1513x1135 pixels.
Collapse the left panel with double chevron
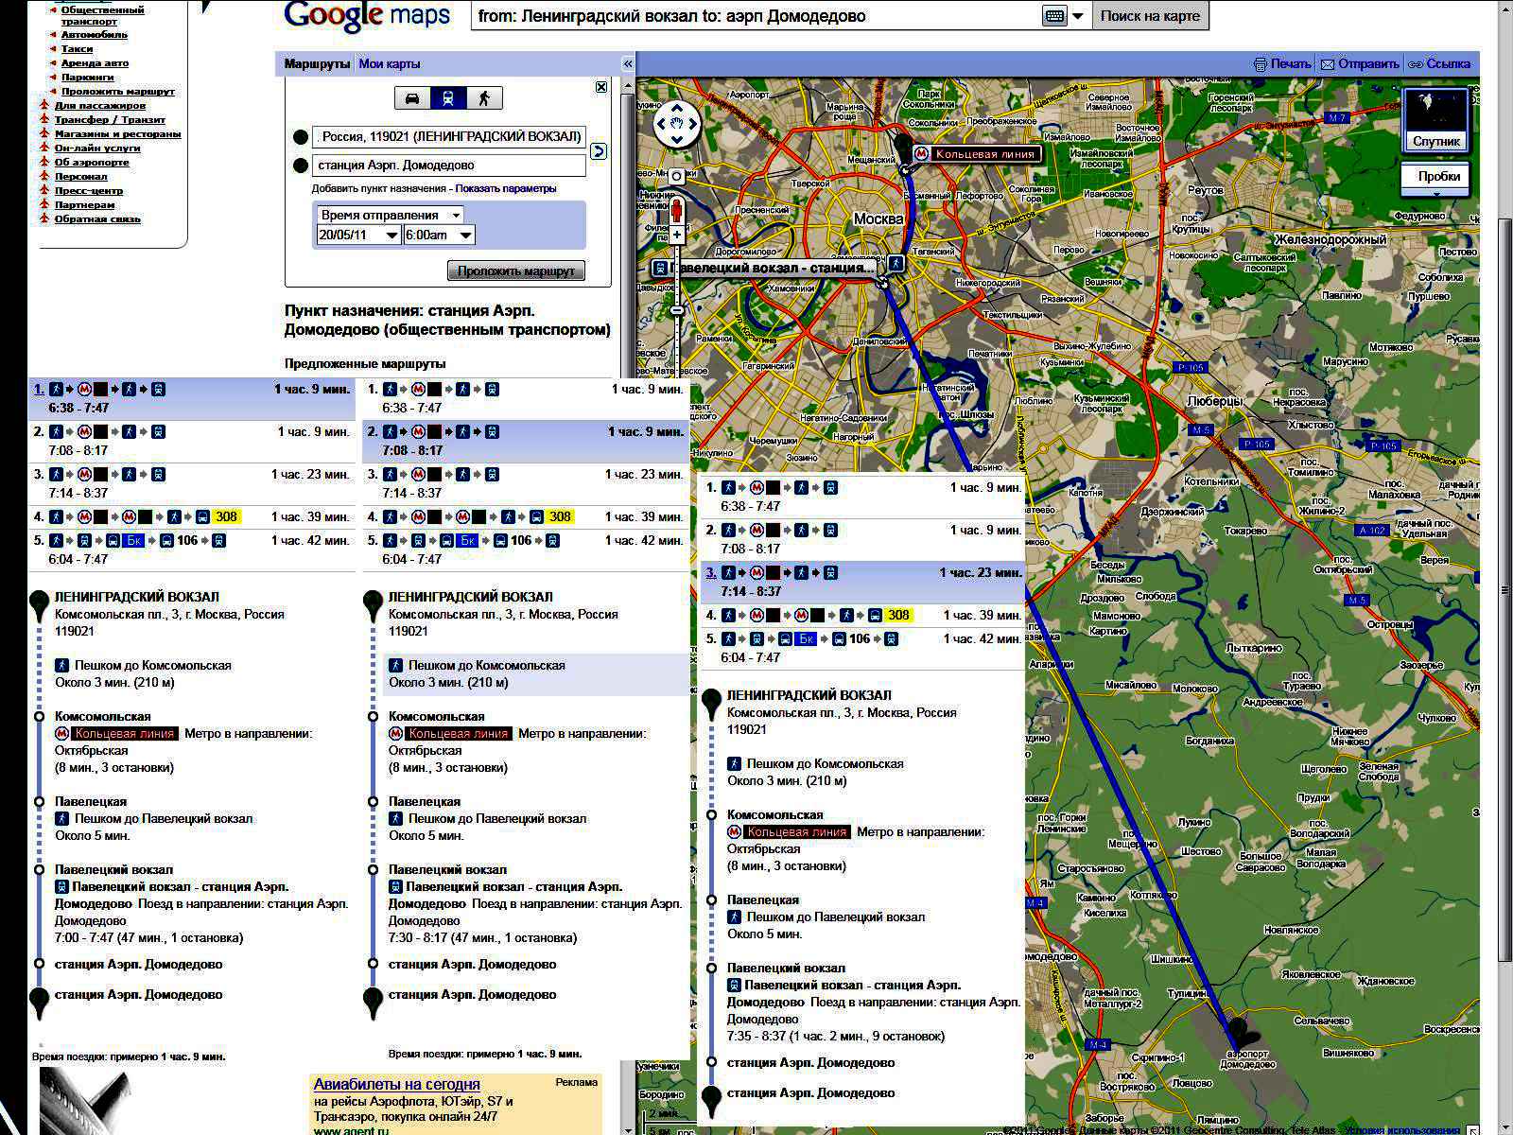point(627,64)
